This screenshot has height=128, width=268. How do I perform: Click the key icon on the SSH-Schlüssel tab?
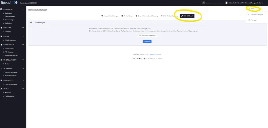point(182,16)
